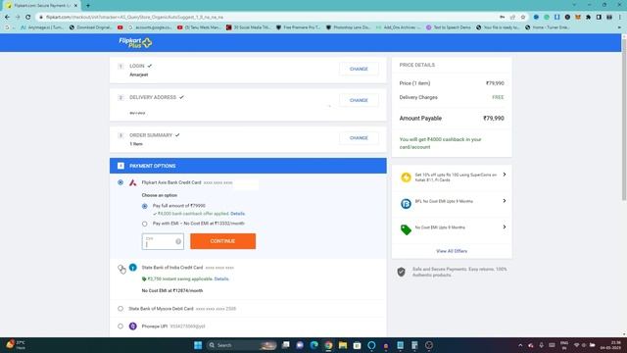Select State Bank of Mysore Debit Card radio
627x353 pixels.
tap(121, 309)
